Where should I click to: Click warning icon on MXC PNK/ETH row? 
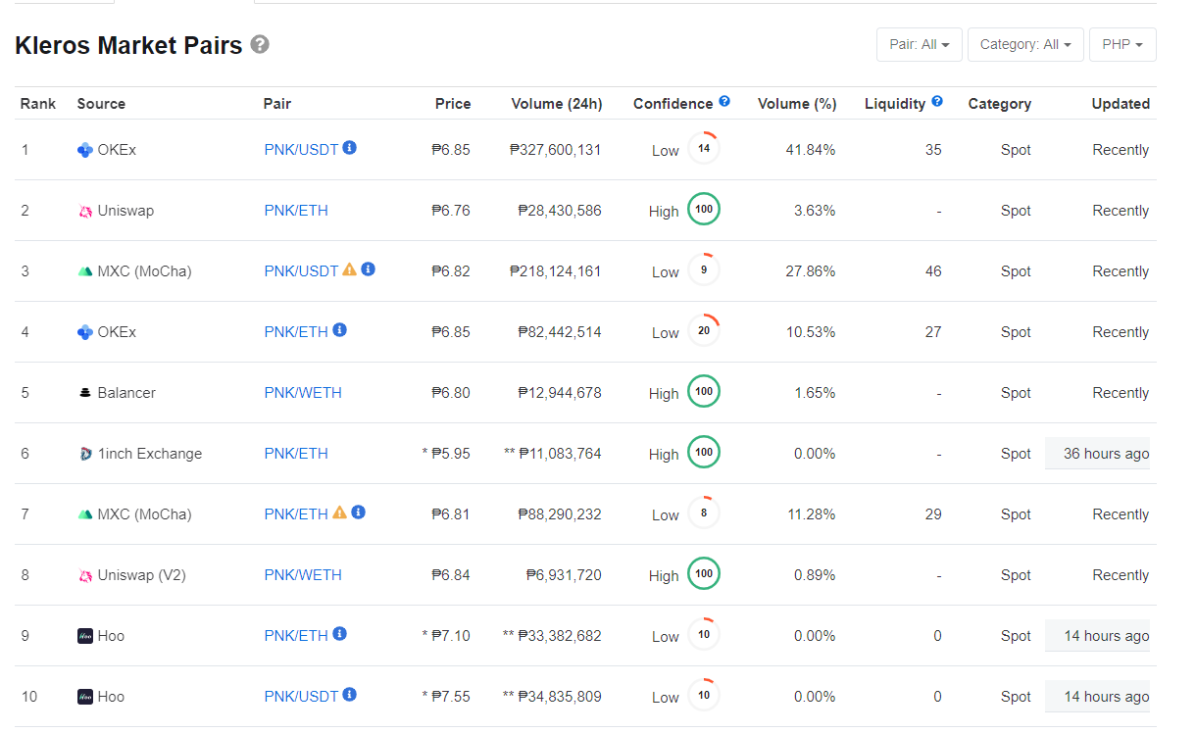[x=339, y=513]
